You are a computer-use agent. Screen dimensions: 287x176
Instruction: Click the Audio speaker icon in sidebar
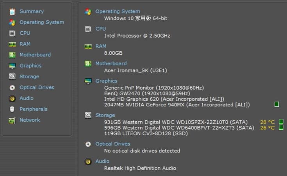12,99
